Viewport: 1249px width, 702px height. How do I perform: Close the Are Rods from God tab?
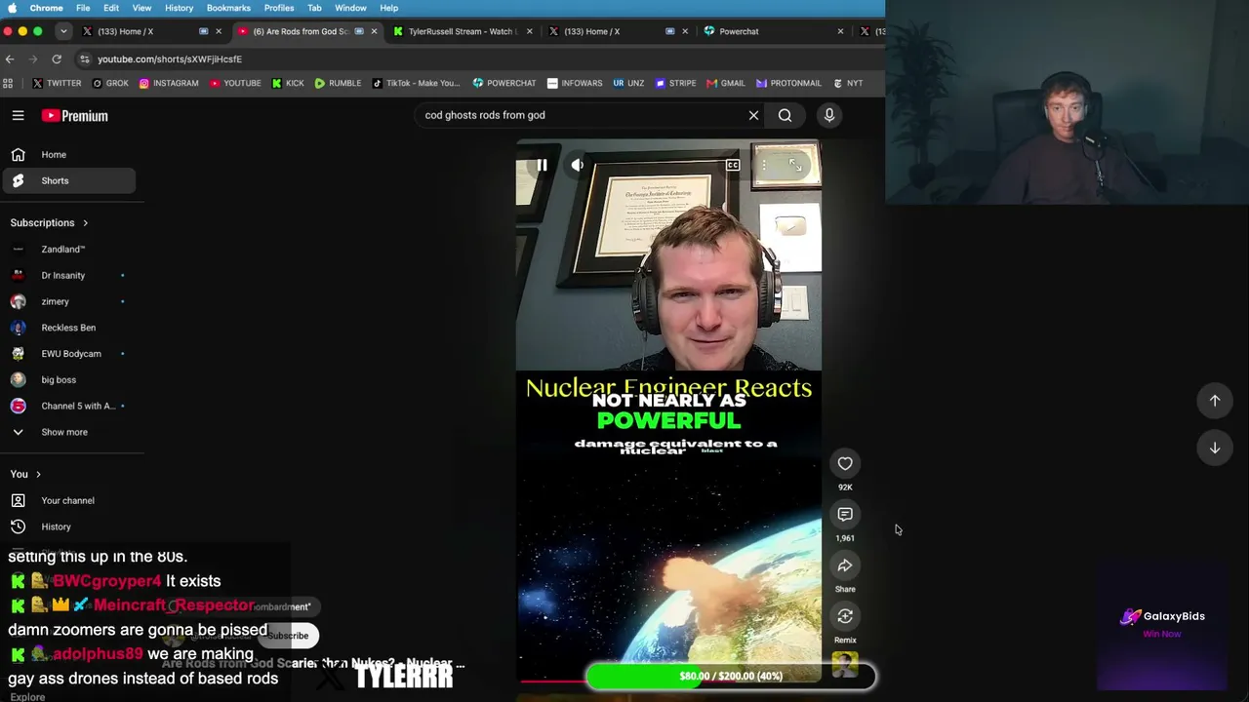pyautogui.click(x=374, y=31)
